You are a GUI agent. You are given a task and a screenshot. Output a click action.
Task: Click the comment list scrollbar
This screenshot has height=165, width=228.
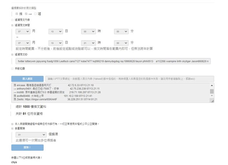(212, 92)
